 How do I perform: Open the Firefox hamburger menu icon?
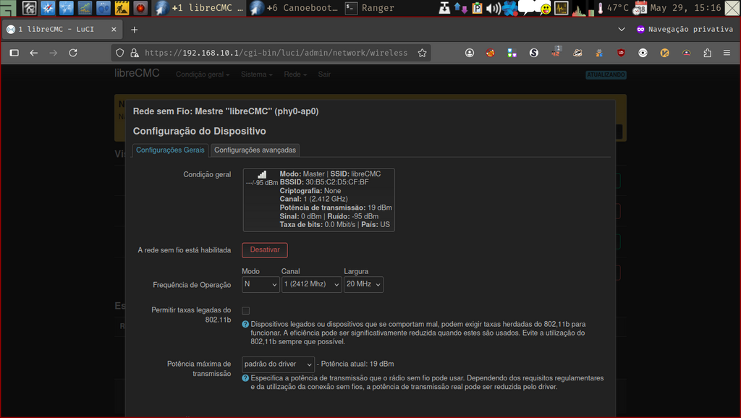pyautogui.click(x=727, y=53)
